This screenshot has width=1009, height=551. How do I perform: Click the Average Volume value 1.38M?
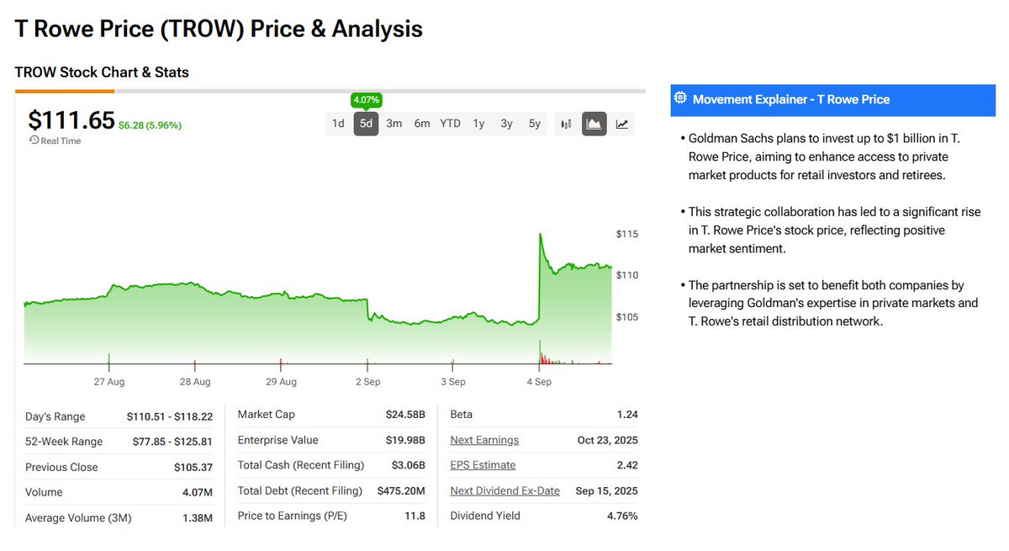coord(198,517)
